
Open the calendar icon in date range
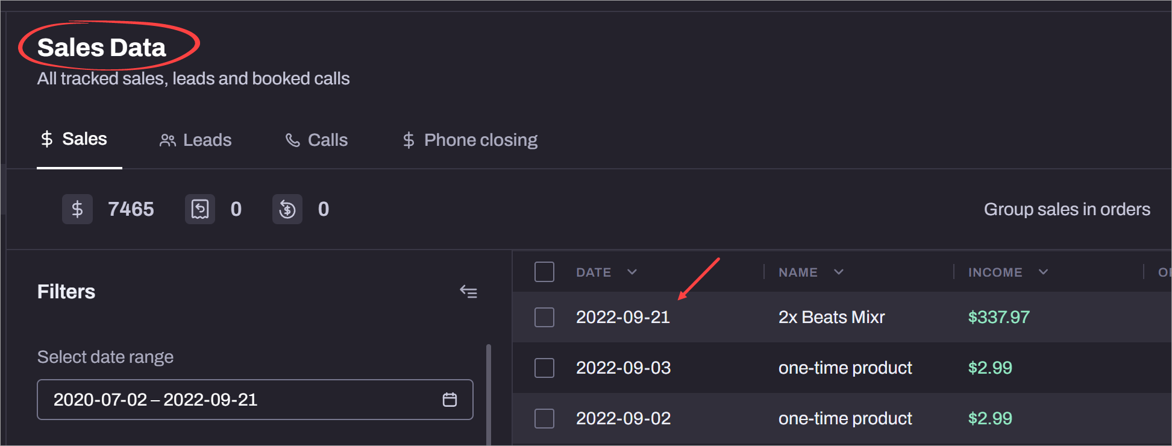(450, 400)
